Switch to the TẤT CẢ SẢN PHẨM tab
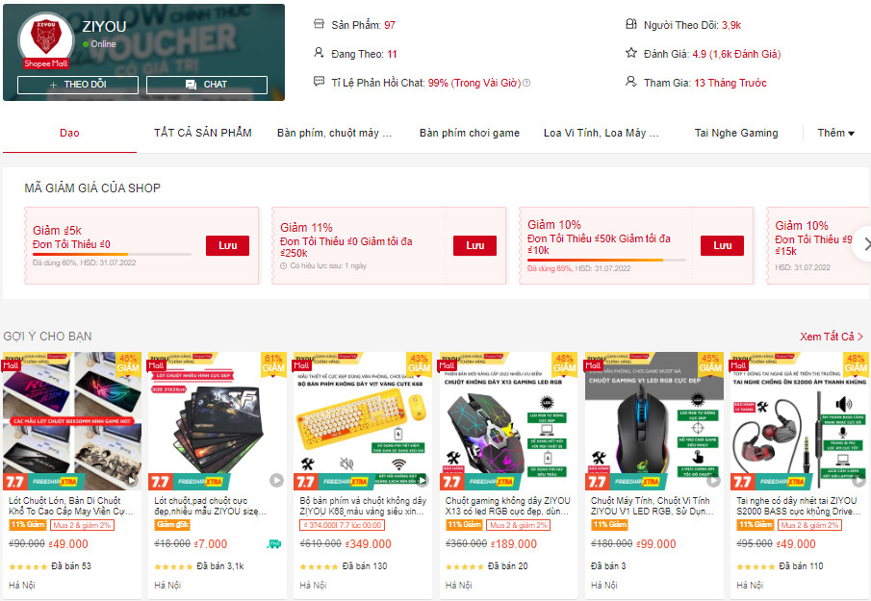 coord(203,133)
